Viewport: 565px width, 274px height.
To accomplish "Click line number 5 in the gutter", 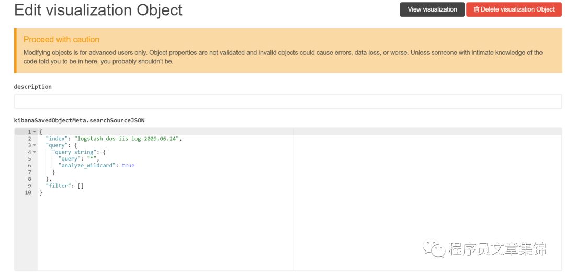I will [29, 159].
